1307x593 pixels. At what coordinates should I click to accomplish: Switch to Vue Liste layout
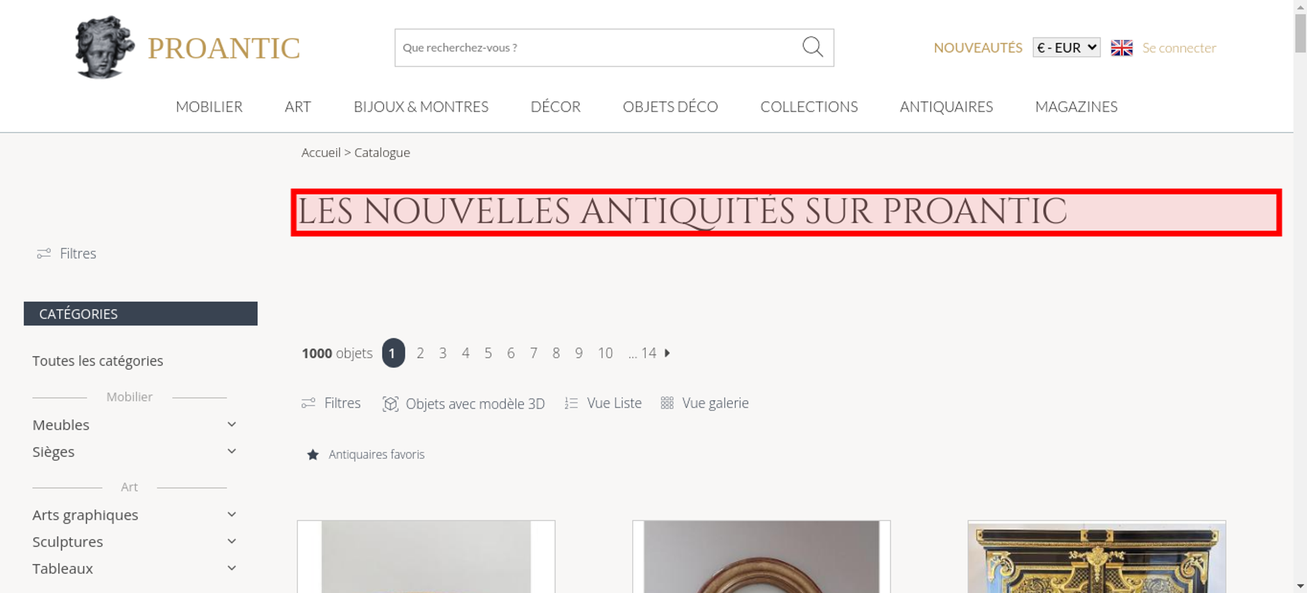click(603, 403)
